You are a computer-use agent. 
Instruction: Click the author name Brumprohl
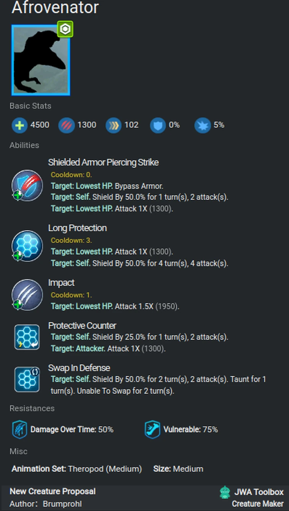pos(62,504)
